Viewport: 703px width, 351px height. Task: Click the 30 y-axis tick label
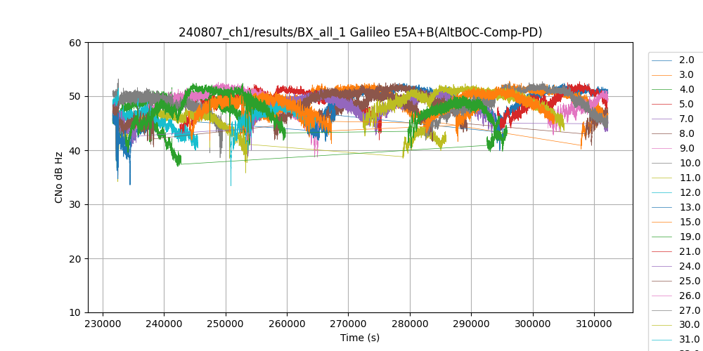[75, 204]
